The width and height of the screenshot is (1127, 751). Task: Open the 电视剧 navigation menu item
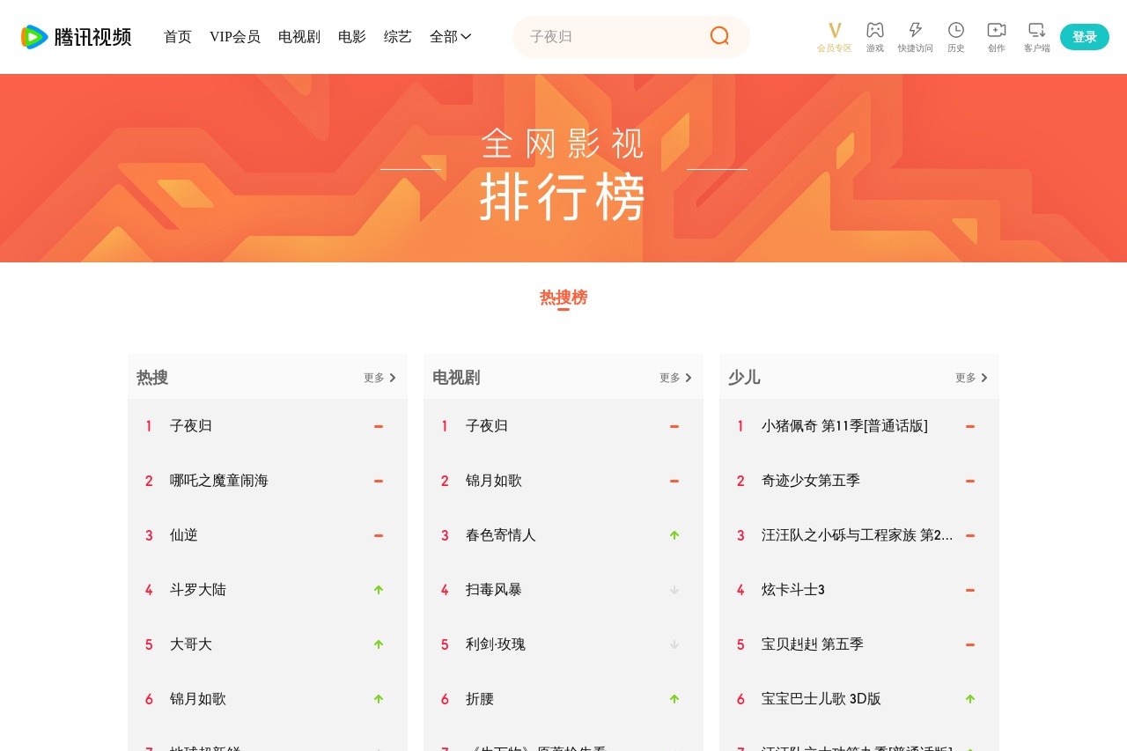(x=299, y=37)
